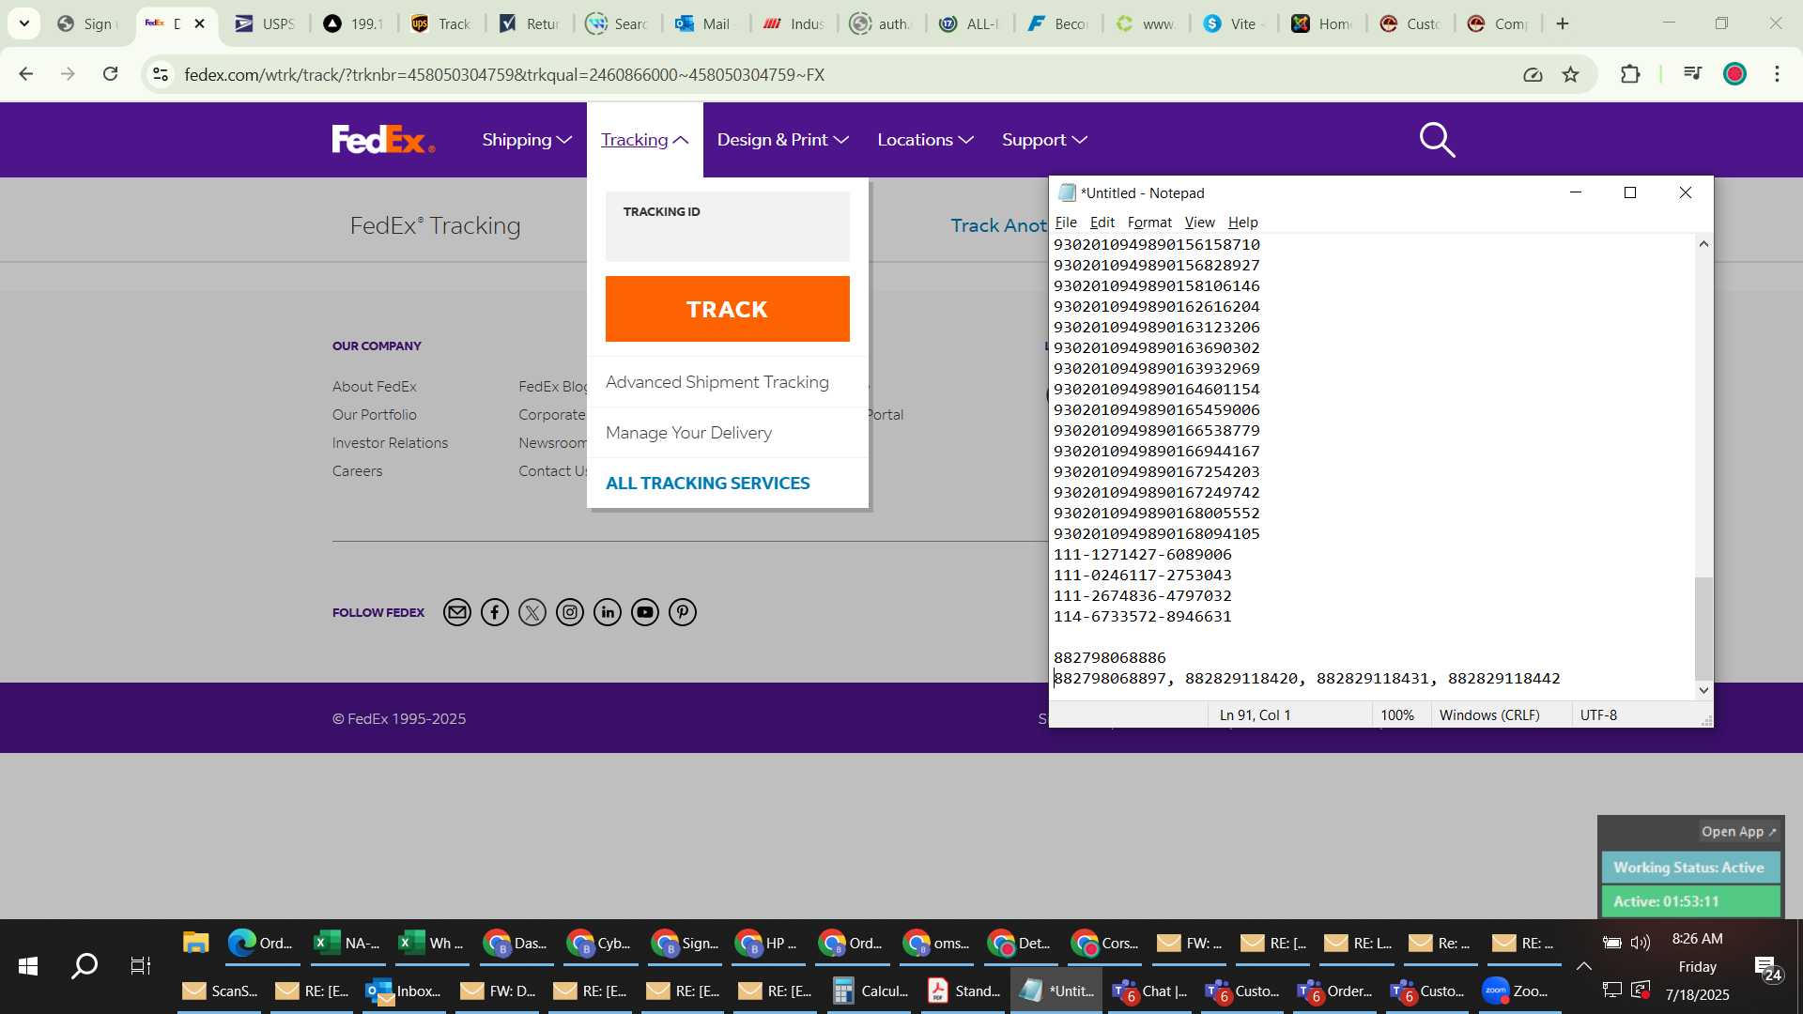Image resolution: width=1803 pixels, height=1014 pixels.
Task: Show hidden system tray icons
Action: [x=1583, y=966]
